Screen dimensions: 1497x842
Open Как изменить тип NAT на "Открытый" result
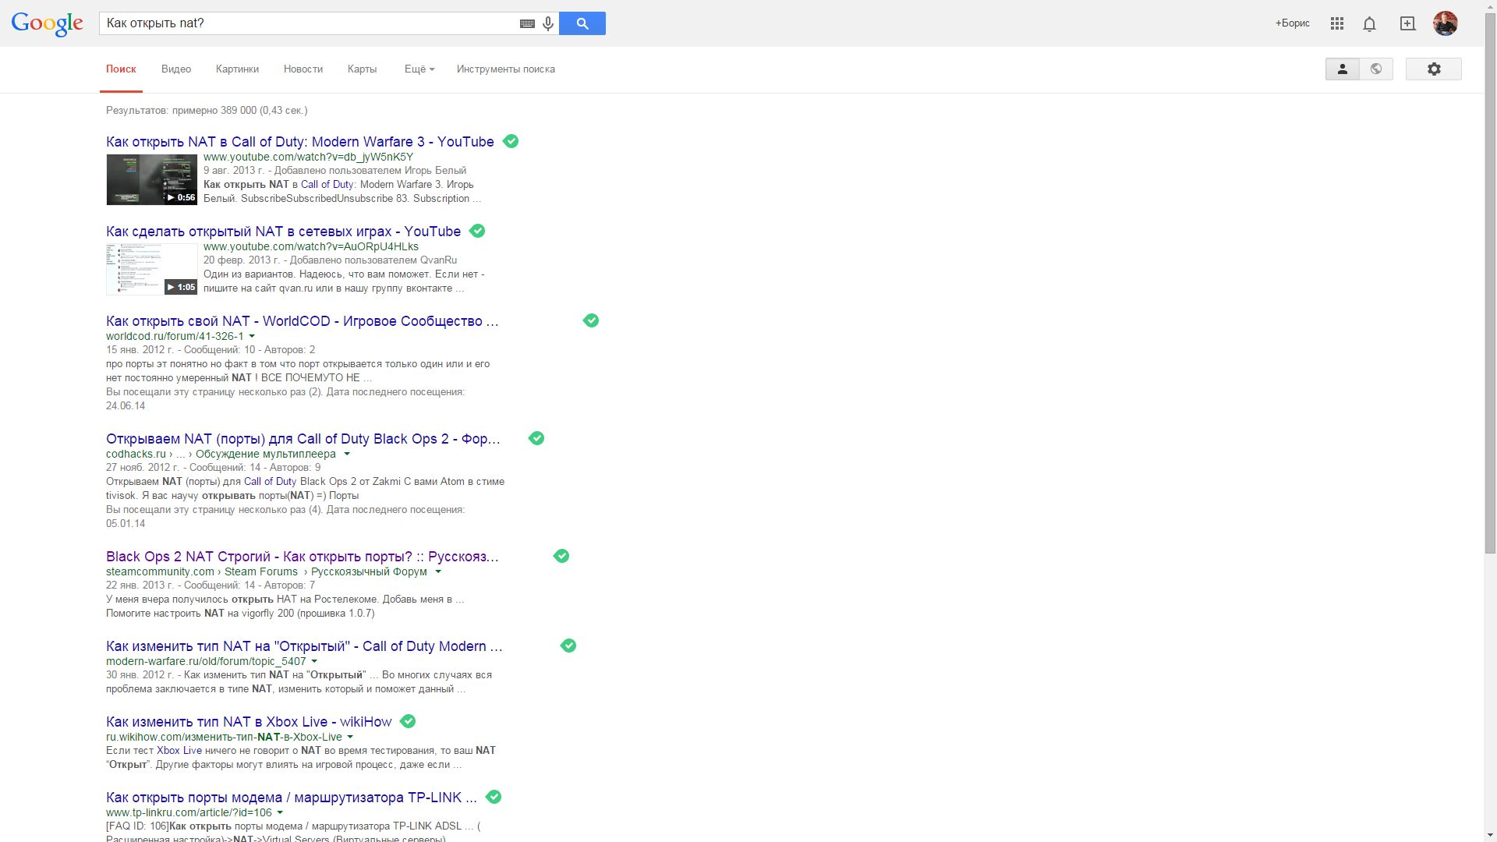[x=304, y=646]
